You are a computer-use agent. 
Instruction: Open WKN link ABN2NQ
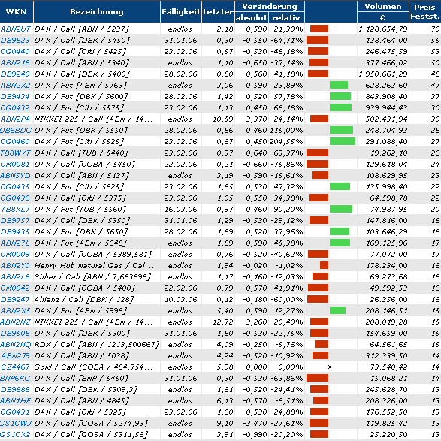click(15, 344)
